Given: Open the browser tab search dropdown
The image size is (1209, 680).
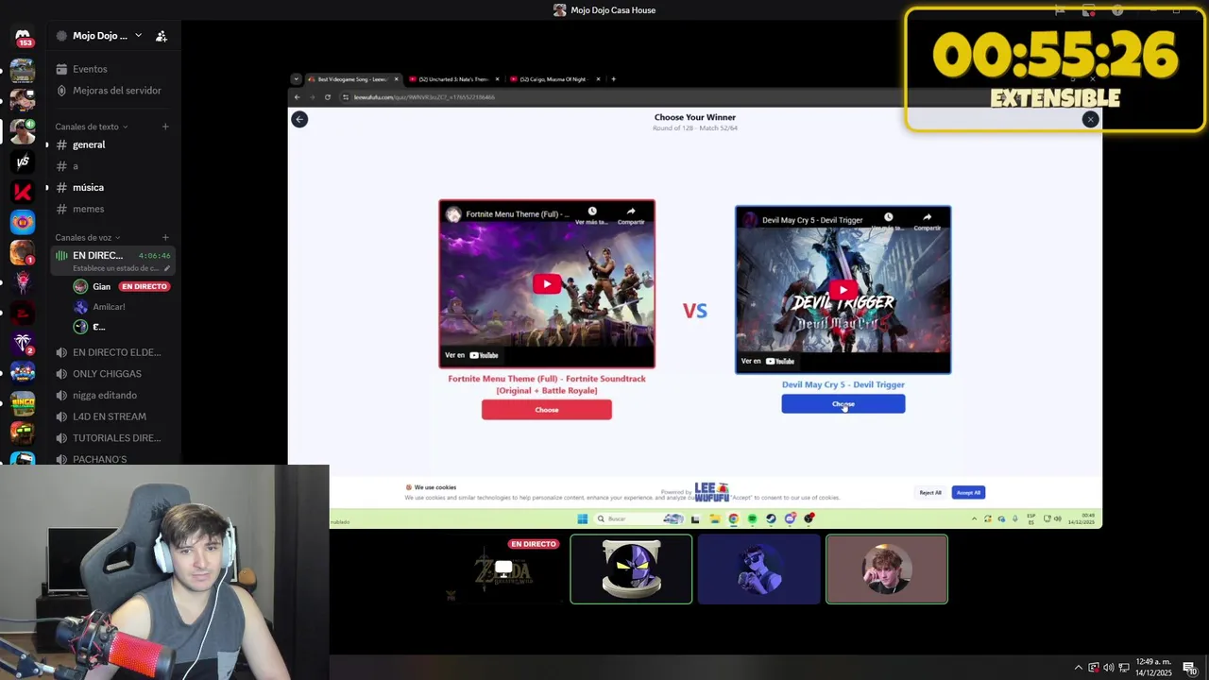Looking at the screenshot, I should pos(296,79).
